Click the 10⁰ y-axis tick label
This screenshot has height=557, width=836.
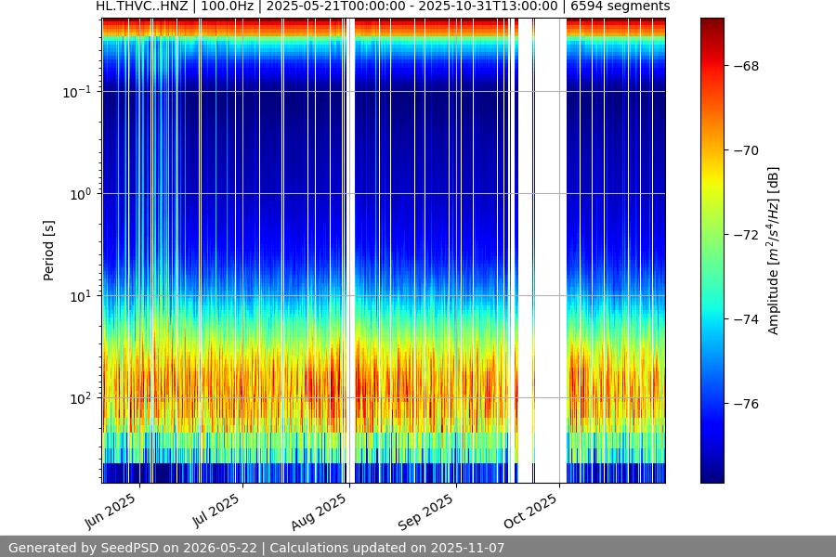(80, 194)
